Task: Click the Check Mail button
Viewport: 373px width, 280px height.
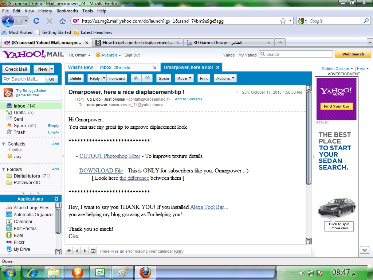Action: [16, 69]
